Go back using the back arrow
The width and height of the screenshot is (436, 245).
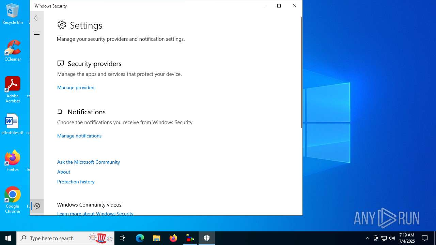point(37,18)
